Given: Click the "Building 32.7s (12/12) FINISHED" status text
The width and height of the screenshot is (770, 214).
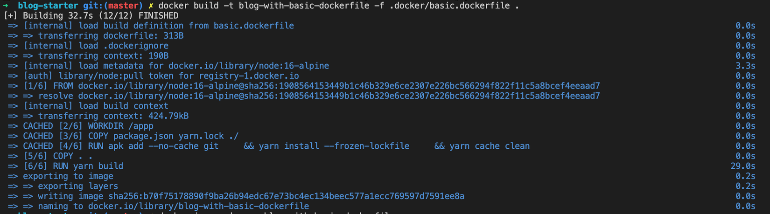Looking at the screenshot, I should (100, 15).
